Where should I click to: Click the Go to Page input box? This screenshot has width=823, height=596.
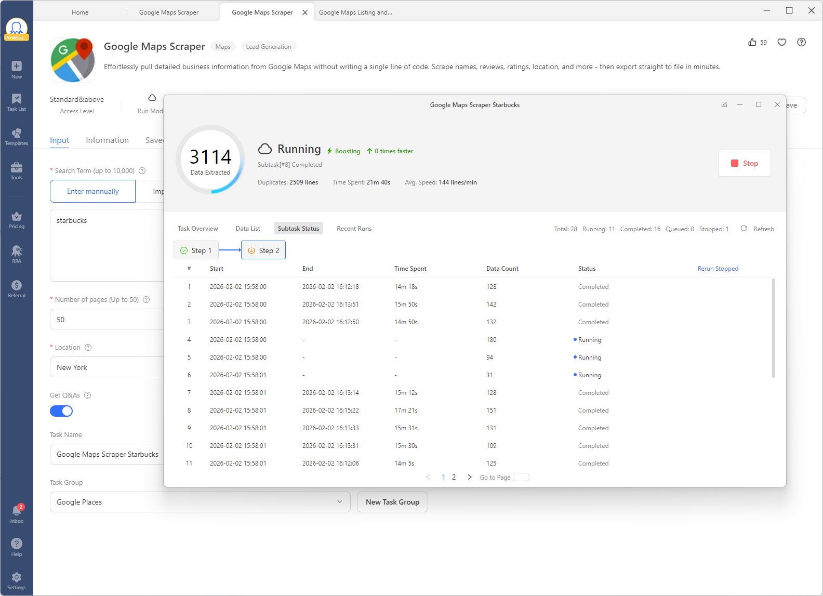tap(521, 477)
